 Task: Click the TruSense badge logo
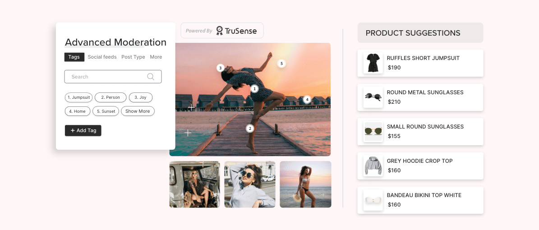tap(220, 31)
